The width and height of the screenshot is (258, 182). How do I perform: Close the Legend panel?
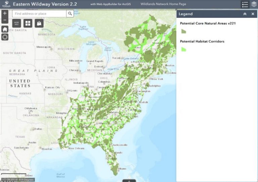[253, 14]
